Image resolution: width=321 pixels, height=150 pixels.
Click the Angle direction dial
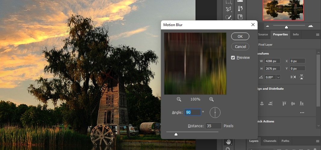pos(215,113)
